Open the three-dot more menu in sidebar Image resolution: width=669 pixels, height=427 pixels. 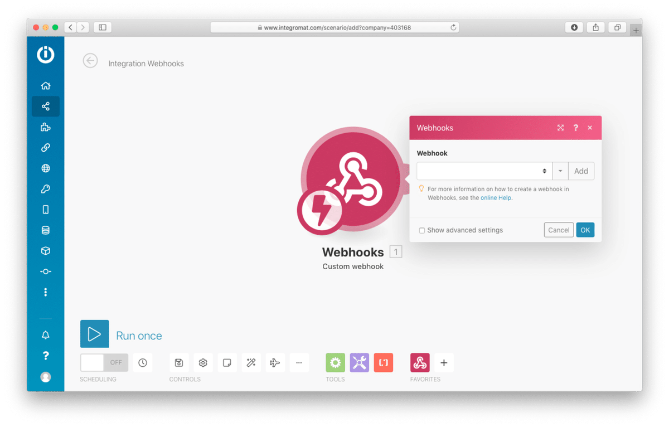(45, 292)
